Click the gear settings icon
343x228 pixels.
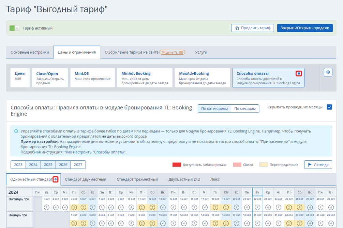(x=328, y=72)
